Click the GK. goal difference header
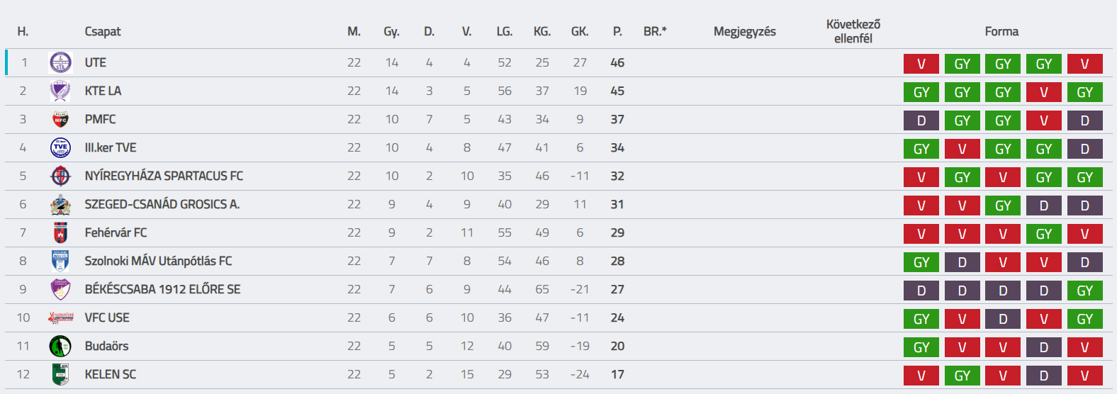1117x394 pixels. pos(580,31)
